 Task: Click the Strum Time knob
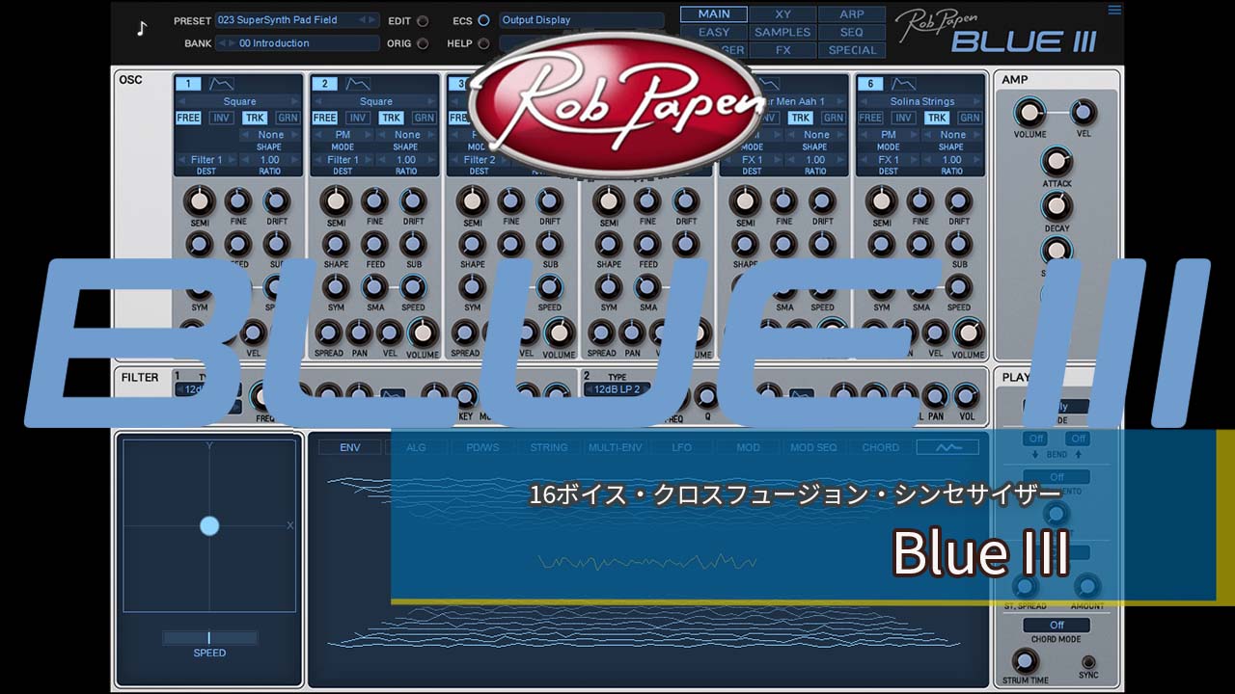pos(1024,661)
